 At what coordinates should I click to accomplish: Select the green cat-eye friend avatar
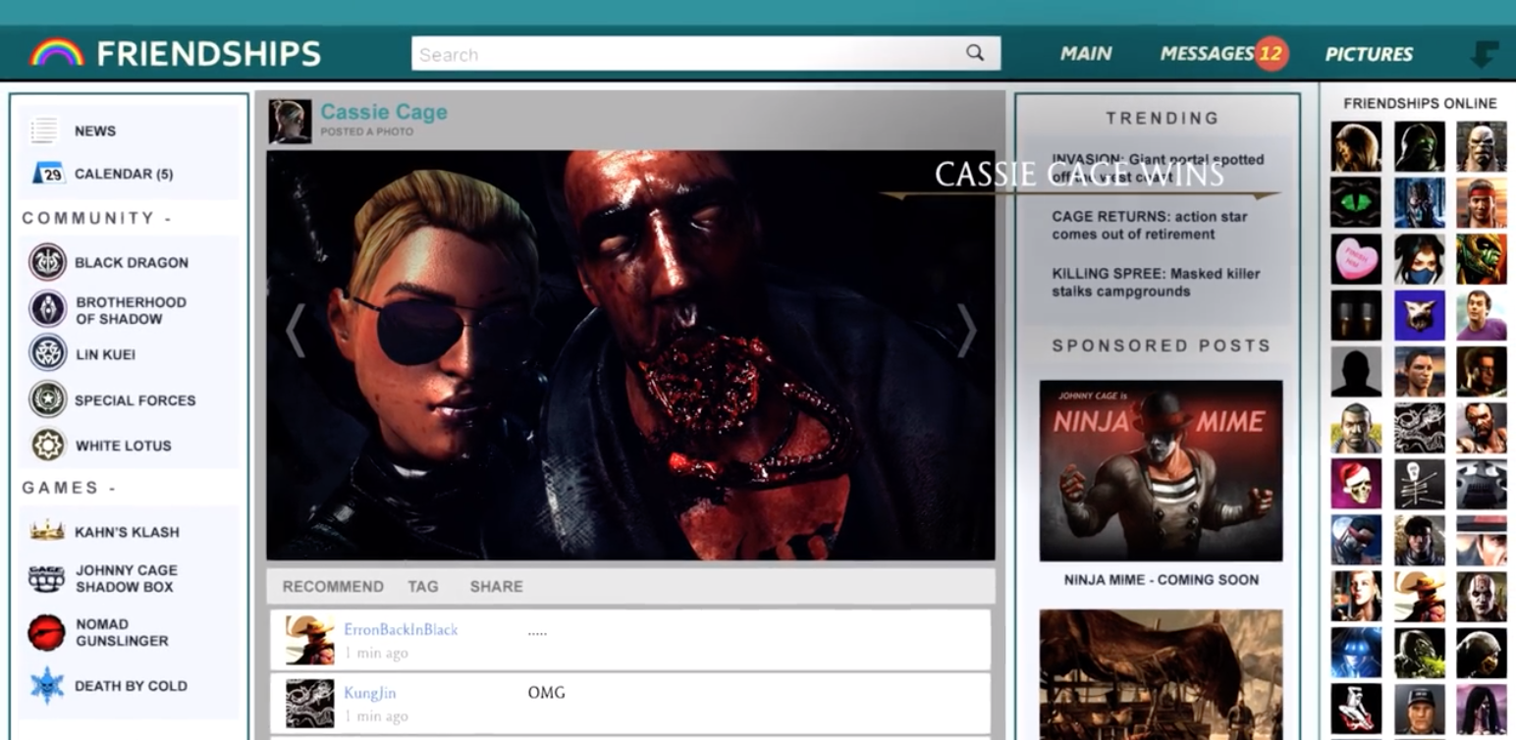point(1356,202)
